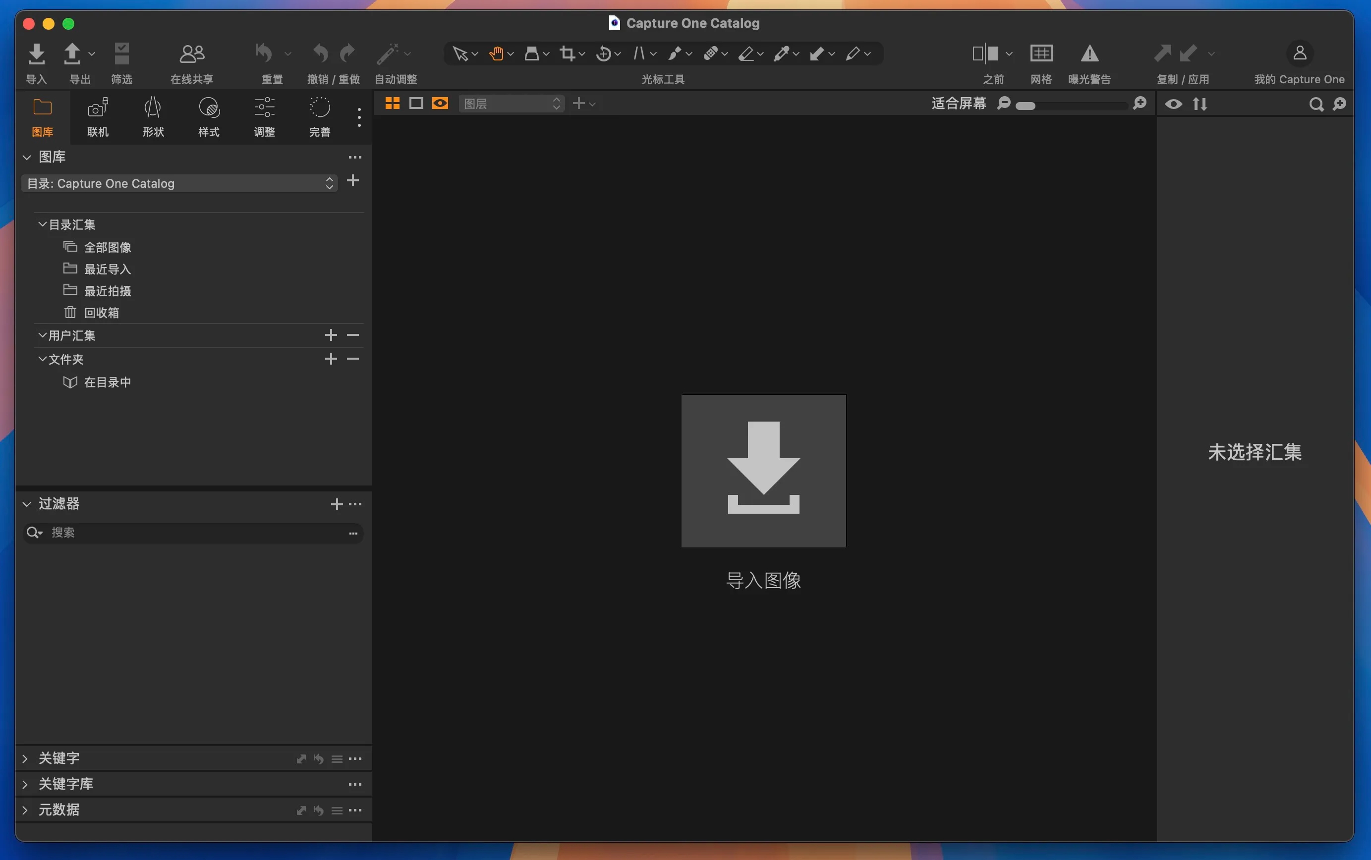Toggle the Grid (网格) overlay
This screenshot has width=1371, height=860.
pos(1041,54)
